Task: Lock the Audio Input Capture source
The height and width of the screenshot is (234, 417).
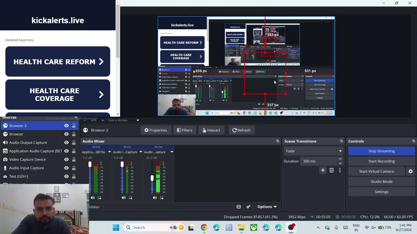Action: [x=74, y=168]
